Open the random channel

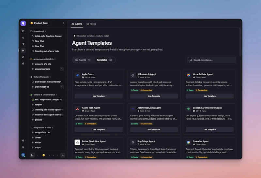(x=47, y=105)
